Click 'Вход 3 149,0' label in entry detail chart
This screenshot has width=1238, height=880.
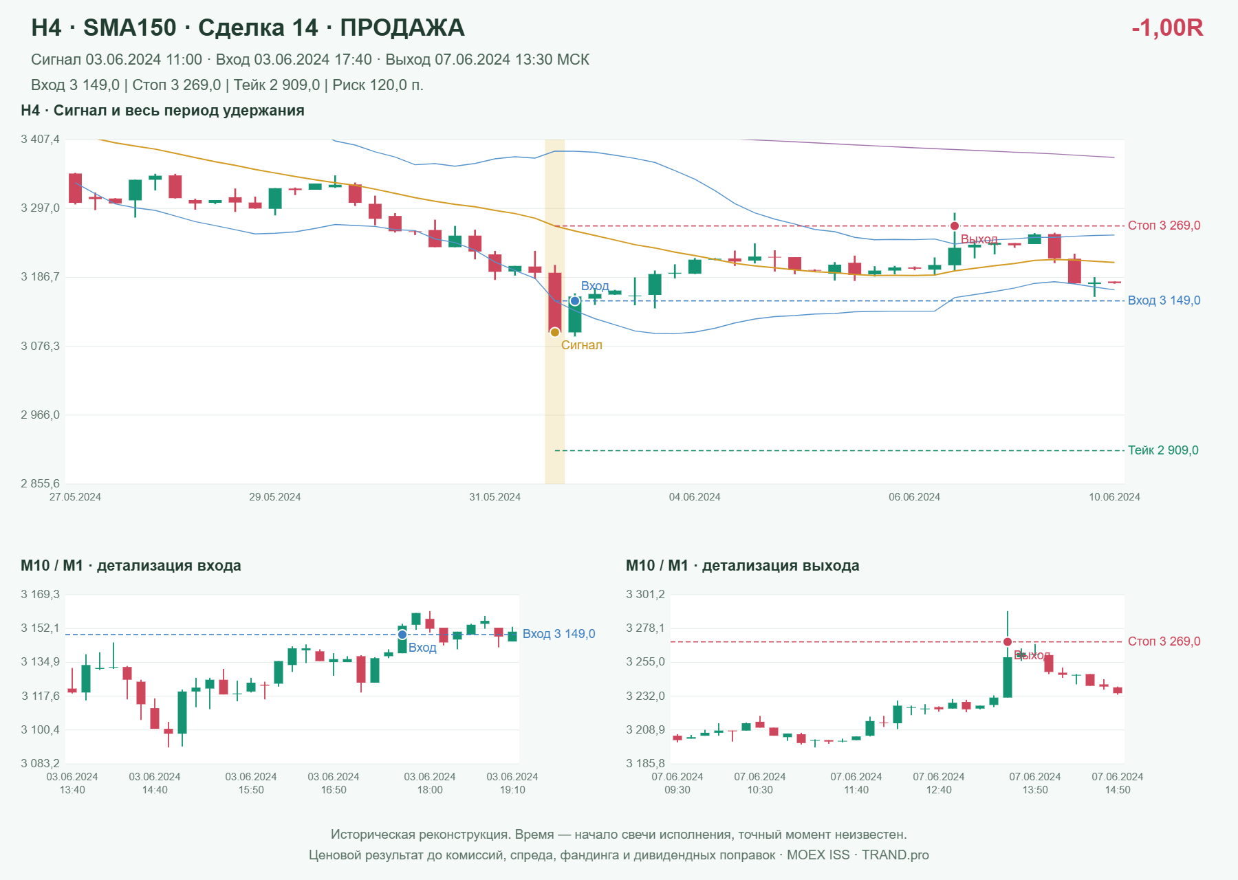(559, 634)
